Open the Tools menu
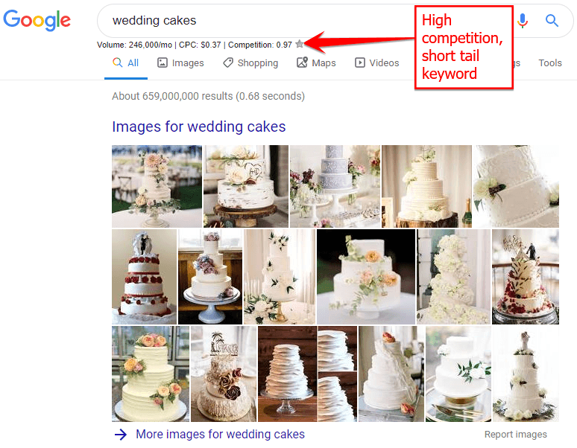The image size is (577, 448). (x=550, y=63)
